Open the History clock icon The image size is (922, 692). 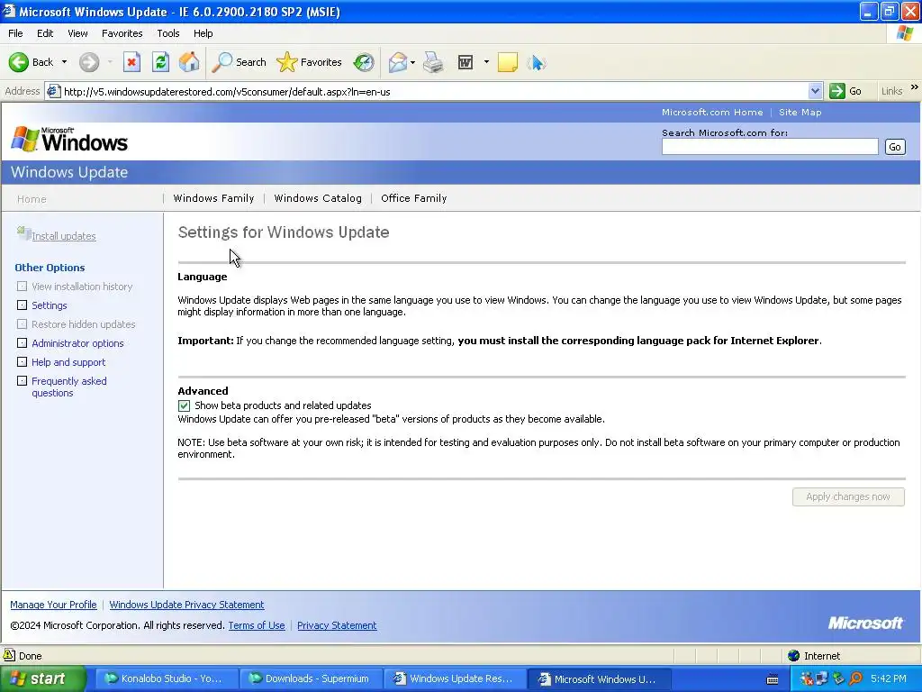364,62
